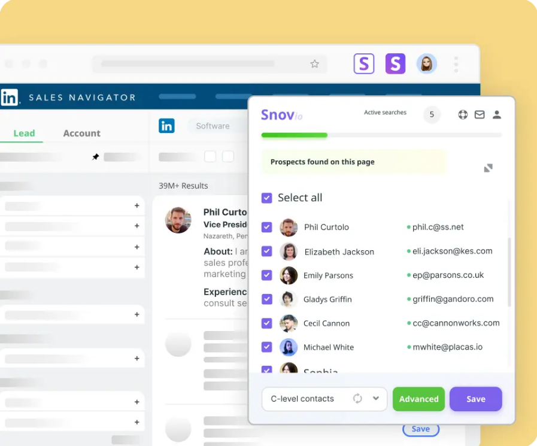Screen dimensions: 537x446
Task: Switch to the Lead tab
Action: [24, 134]
